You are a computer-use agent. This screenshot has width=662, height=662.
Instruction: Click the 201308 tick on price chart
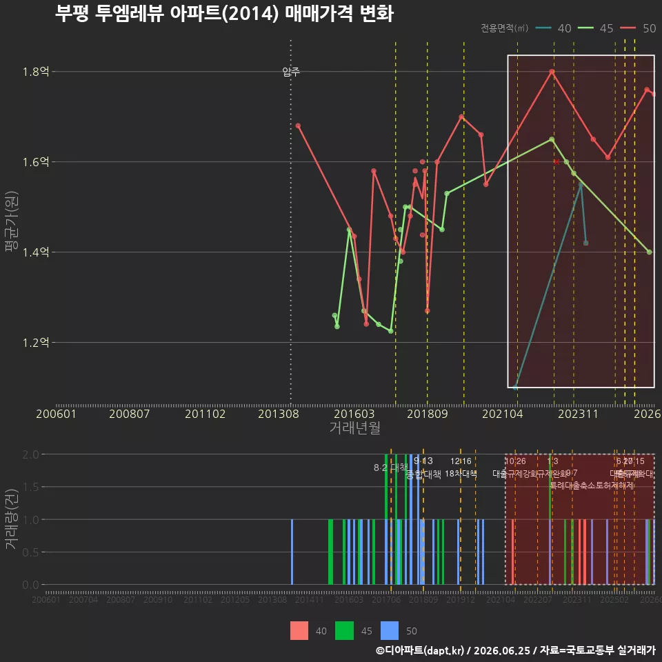[278, 414]
